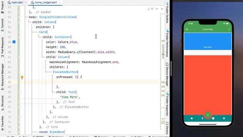The width and height of the screenshot is (243, 137).
Task: Tap the Home Page title in emulator
Action: (x=208, y=29)
